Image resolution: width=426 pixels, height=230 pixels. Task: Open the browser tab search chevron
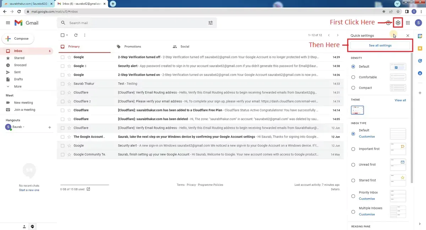[x=398, y=4]
